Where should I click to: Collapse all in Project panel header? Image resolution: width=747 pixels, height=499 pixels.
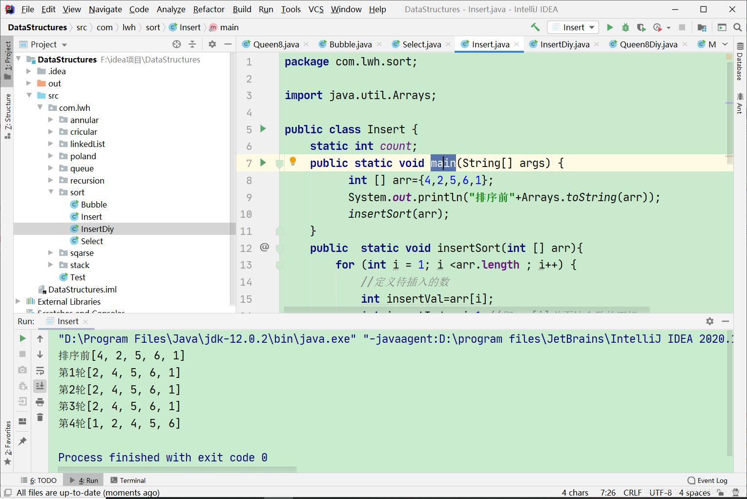192,44
